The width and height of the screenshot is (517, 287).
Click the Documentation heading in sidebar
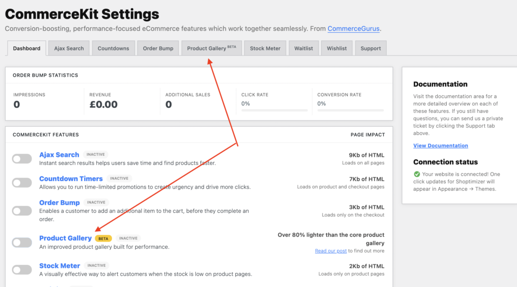point(440,84)
